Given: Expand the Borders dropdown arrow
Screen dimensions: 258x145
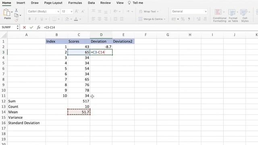Looking at the screenshot, I should point(58,19).
